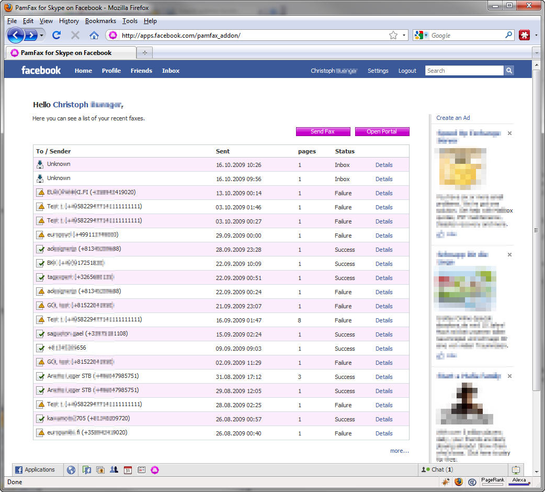The image size is (545, 492).
Task: Go forward with the Firefox forward arrow
Action: (x=31, y=35)
